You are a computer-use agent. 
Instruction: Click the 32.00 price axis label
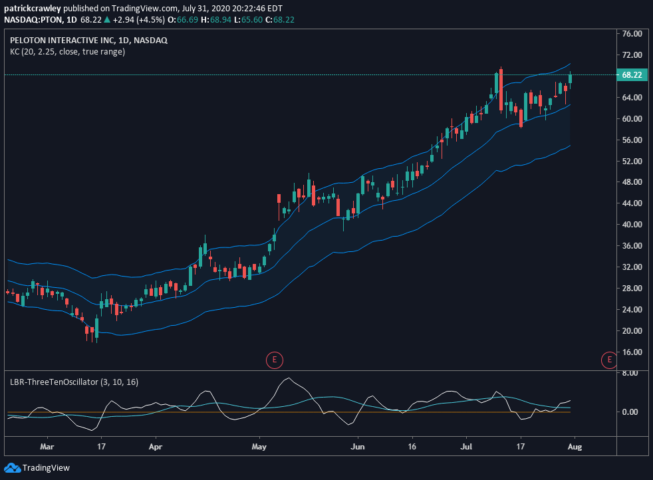[632, 267]
